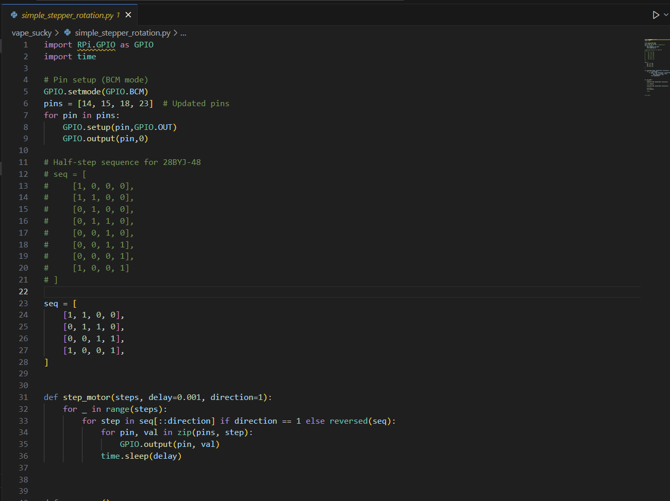This screenshot has width=670, height=501.
Task: Run the Python file with the play button
Action: pyautogui.click(x=656, y=15)
